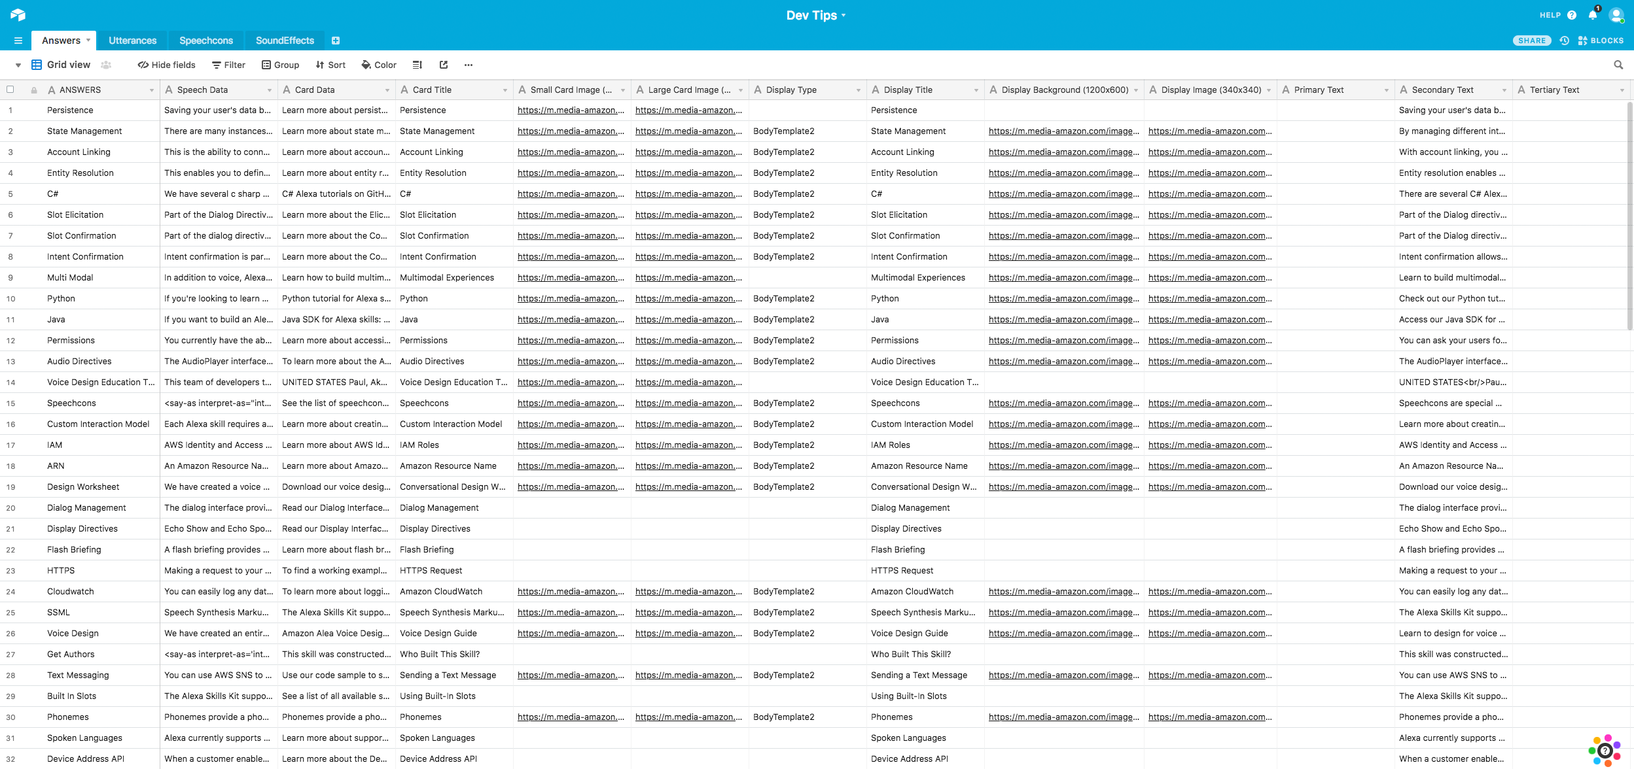
Task: Click the share view export icon
Action: 444,65
